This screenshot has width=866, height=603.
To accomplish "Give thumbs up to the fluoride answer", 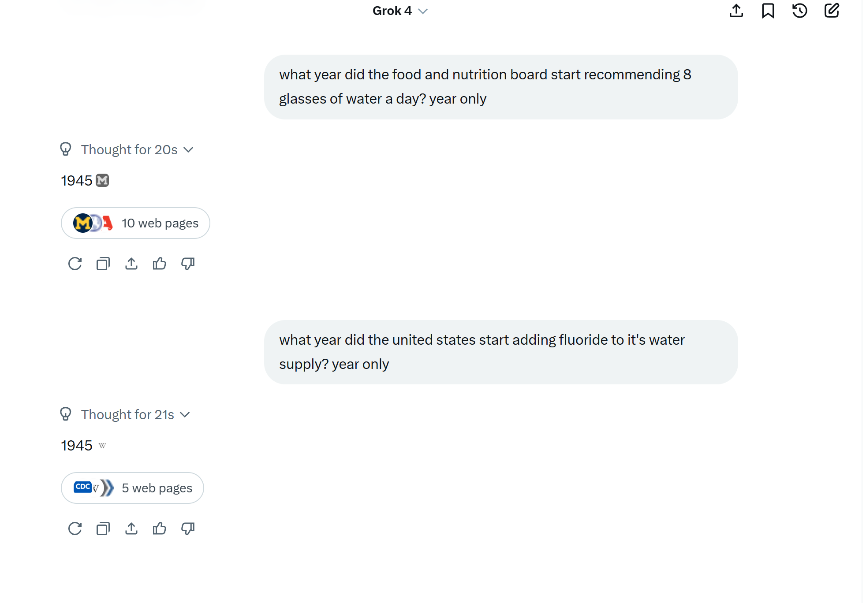I will point(160,529).
